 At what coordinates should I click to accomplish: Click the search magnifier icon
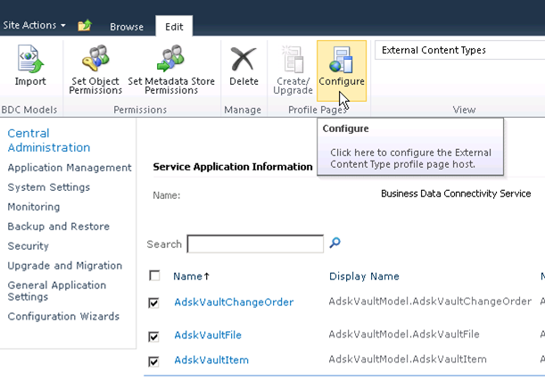tap(335, 243)
